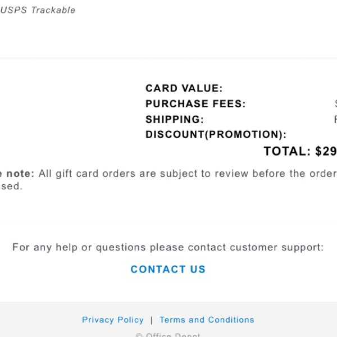Click the DISCOUNT(PROMOTION) label
Image resolution: width=337 pixels, height=337 pixels.
216,135
